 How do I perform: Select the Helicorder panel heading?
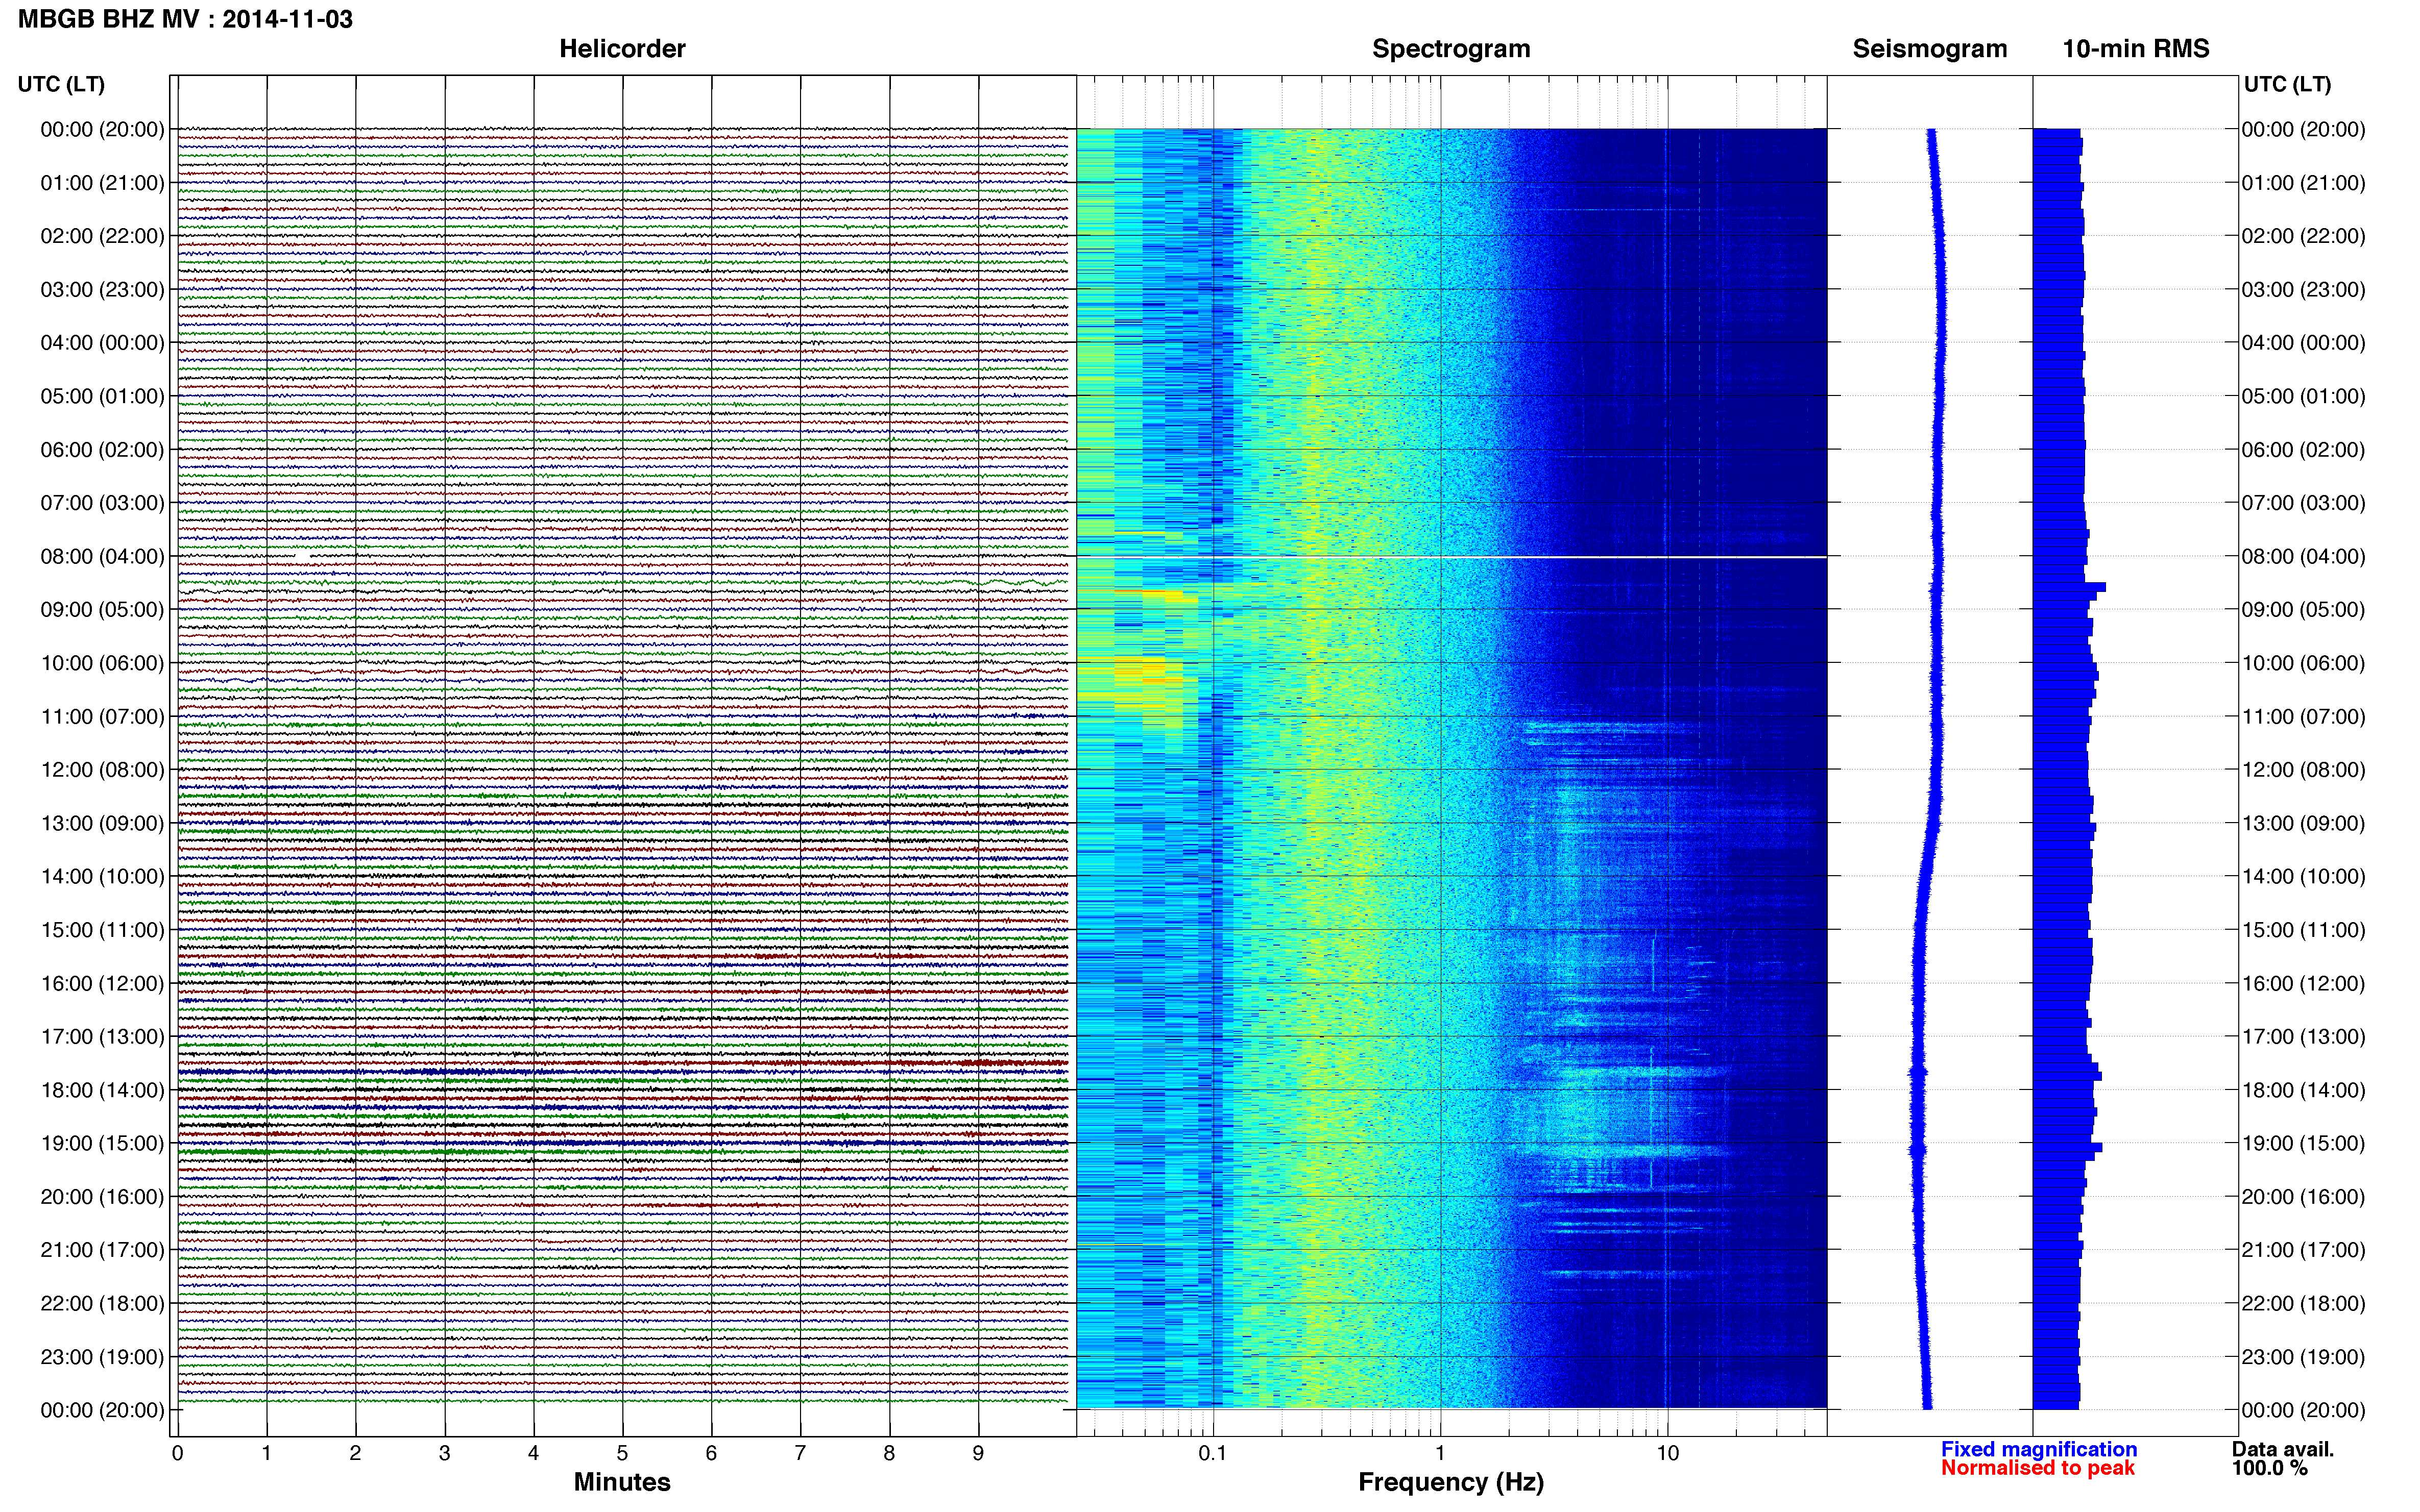[622, 49]
